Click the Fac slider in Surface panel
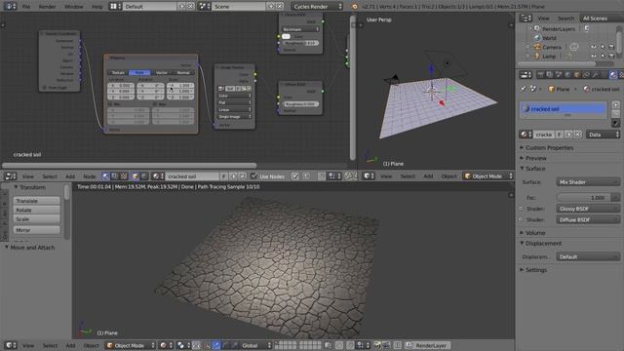This screenshot has width=624, height=351. pyautogui.click(x=583, y=197)
